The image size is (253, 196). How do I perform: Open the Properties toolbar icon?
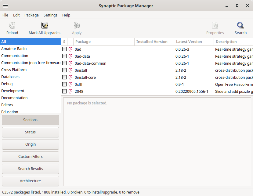tap(215, 25)
